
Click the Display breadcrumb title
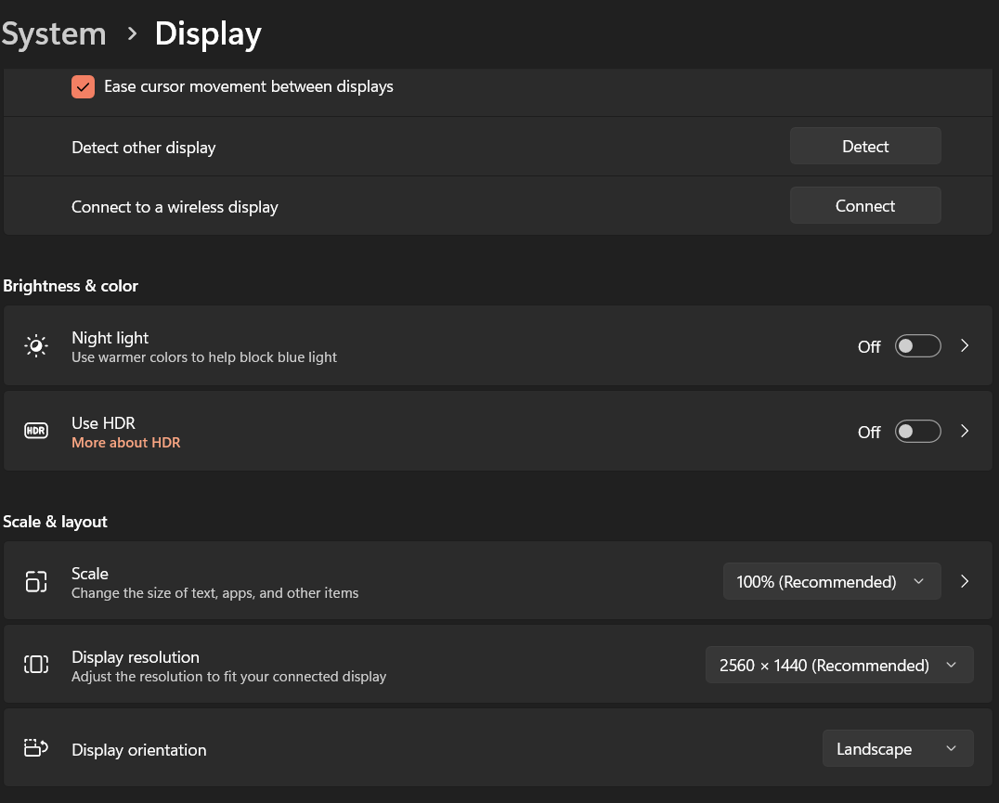pyautogui.click(x=208, y=34)
